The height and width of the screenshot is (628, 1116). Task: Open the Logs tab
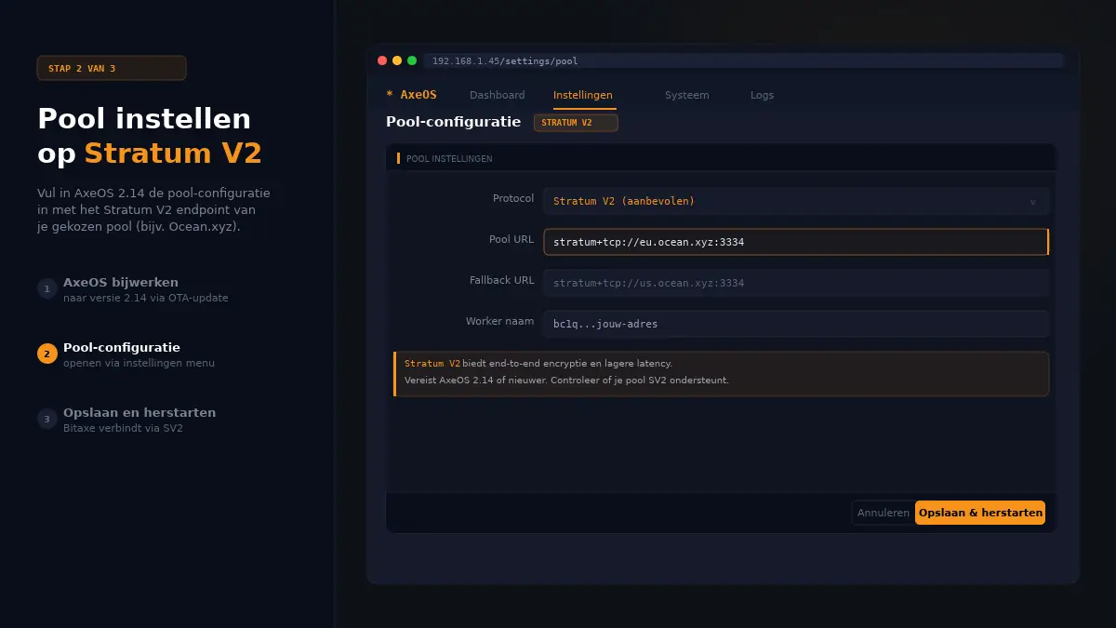tap(762, 95)
